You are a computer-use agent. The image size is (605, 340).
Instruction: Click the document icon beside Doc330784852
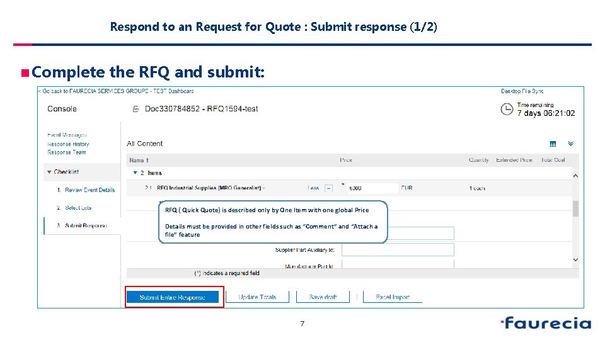point(136,109)
